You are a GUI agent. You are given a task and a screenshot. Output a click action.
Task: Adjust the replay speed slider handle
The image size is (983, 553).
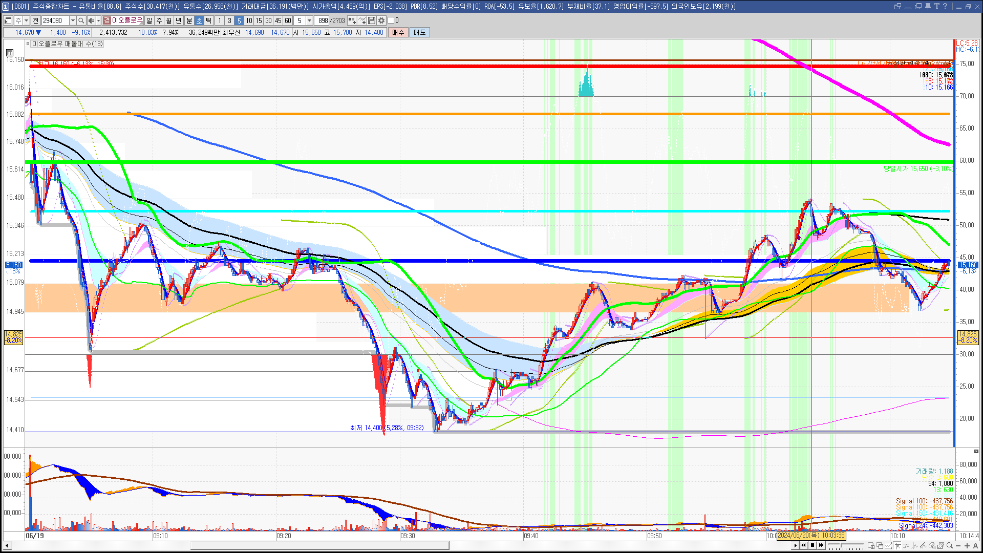pyautogui.click(x=841, y=545)
